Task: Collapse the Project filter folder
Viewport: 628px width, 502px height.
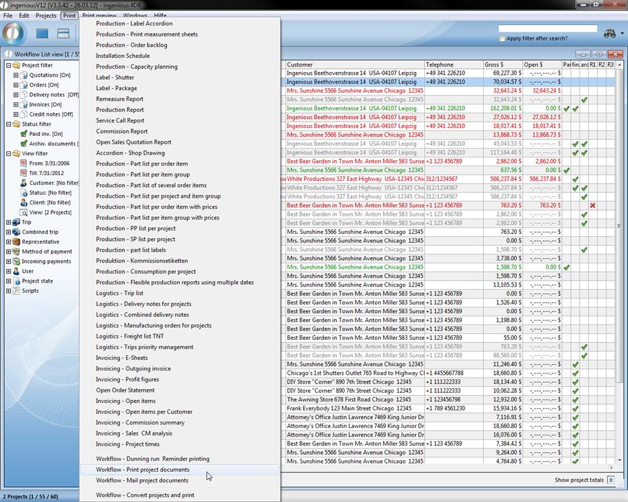Action: (8, 65)
